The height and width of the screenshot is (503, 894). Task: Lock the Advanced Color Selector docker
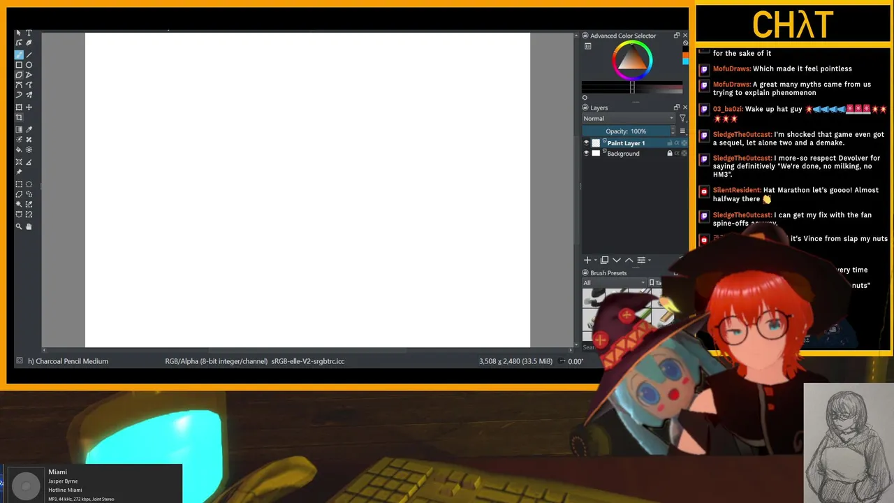[x=585, y=36]
